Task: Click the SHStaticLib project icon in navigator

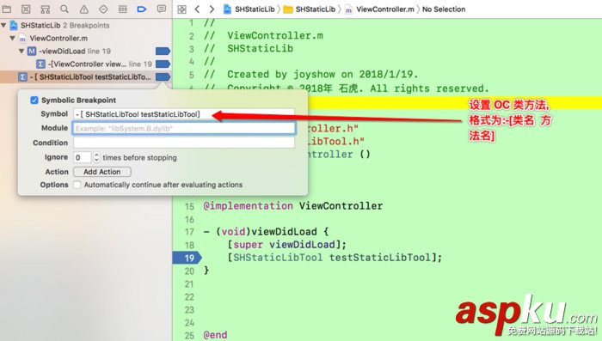Action: pyautogui.click(x=14, y=25)
